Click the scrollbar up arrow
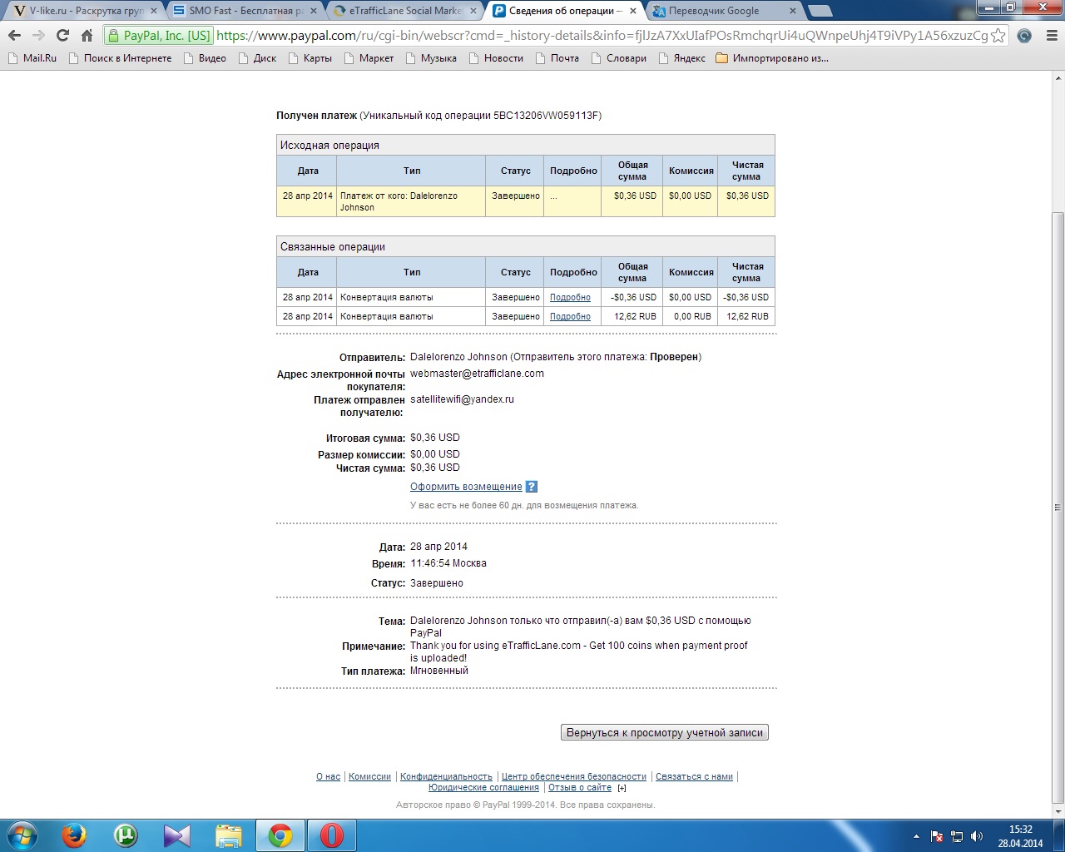Image resolution: width=1065 pixels, height=852 pixels. (x=1058, y=78)
